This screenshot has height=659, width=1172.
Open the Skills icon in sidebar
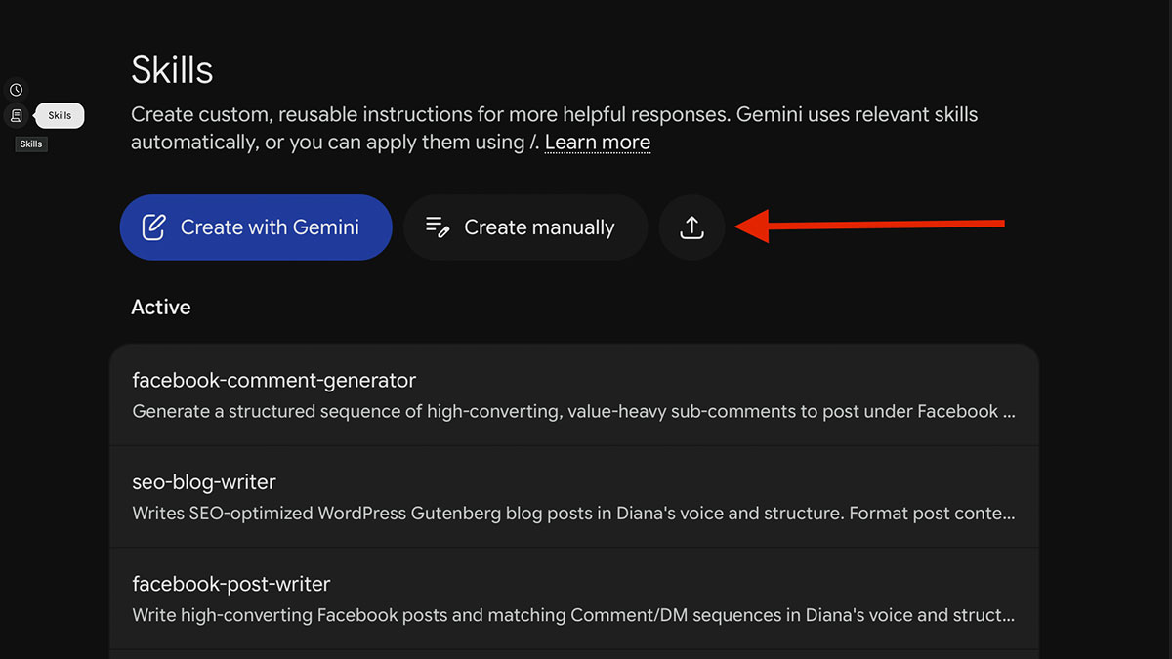(16, 115)
